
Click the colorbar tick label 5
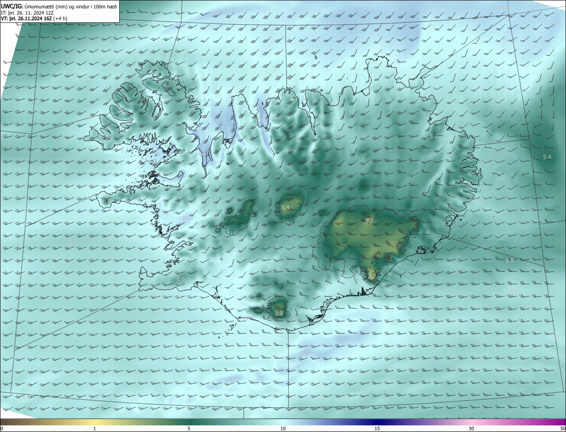(x=189, y=428)
